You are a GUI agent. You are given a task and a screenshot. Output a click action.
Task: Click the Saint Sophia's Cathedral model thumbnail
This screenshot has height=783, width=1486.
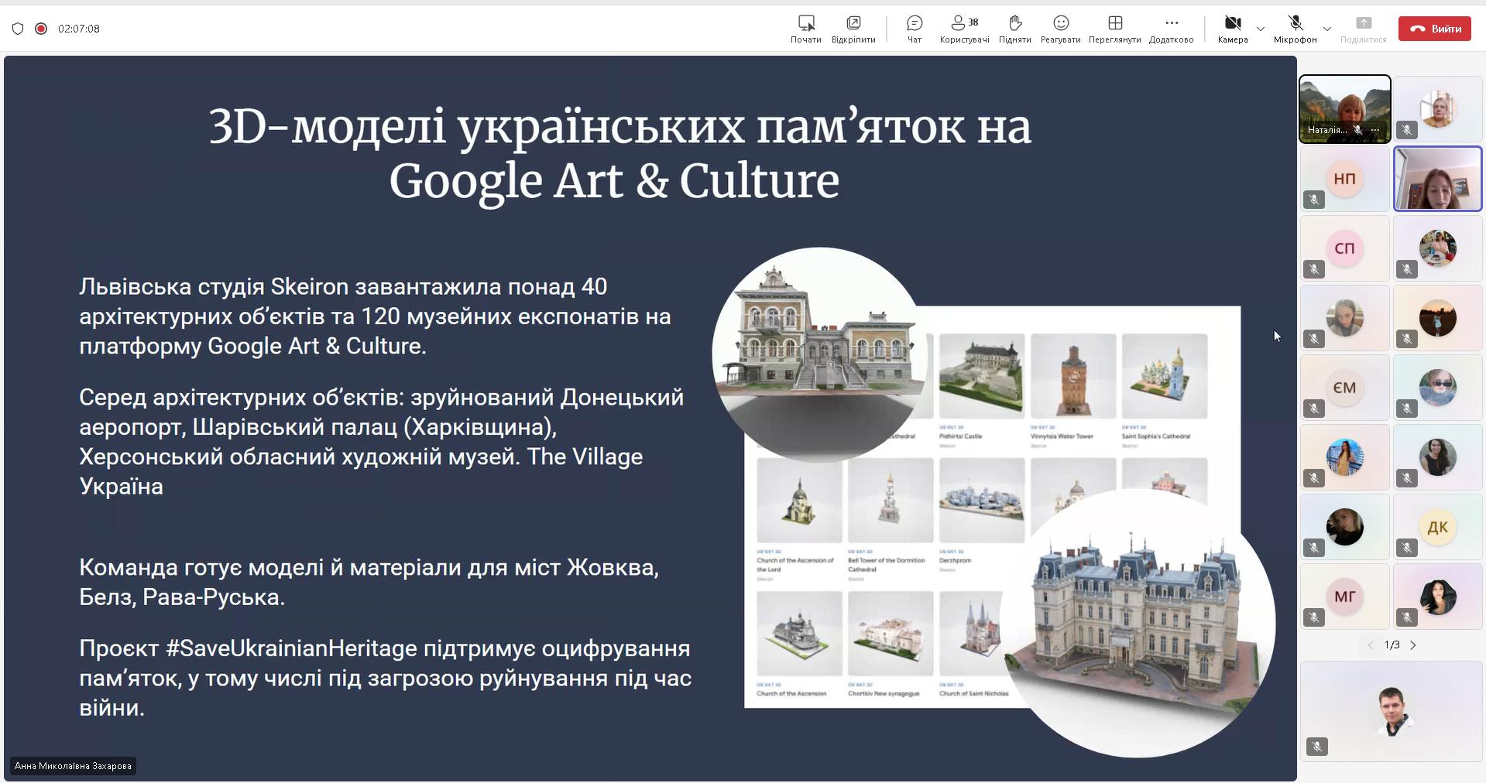coord(1165,376)
